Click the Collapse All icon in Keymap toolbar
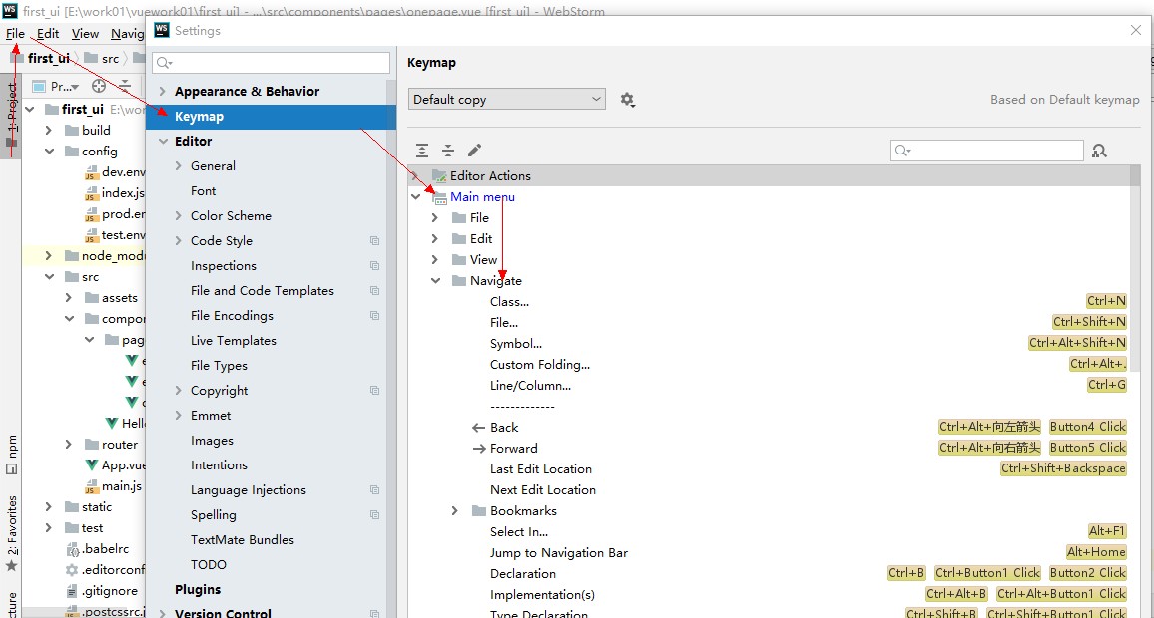 [448, 151]
